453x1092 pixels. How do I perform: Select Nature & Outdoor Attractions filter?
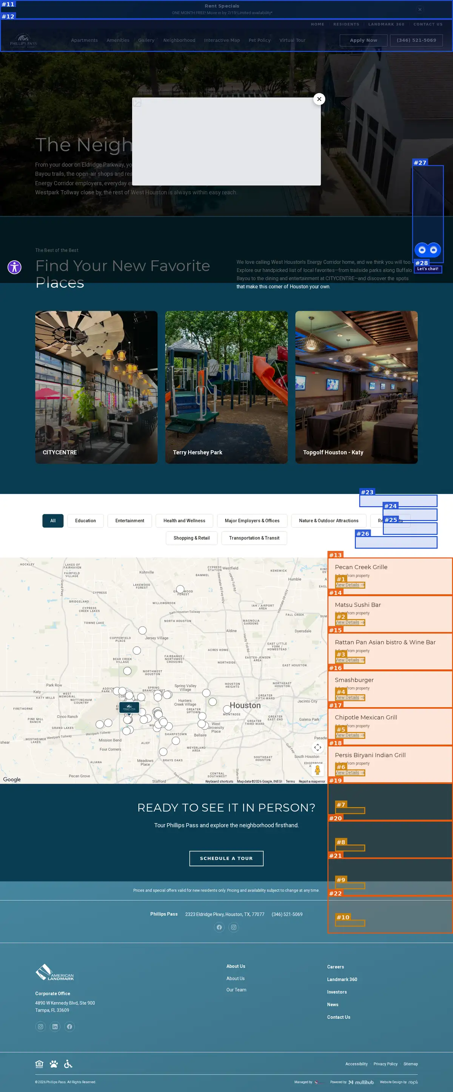pyautogui.click(x=329, y=521)
